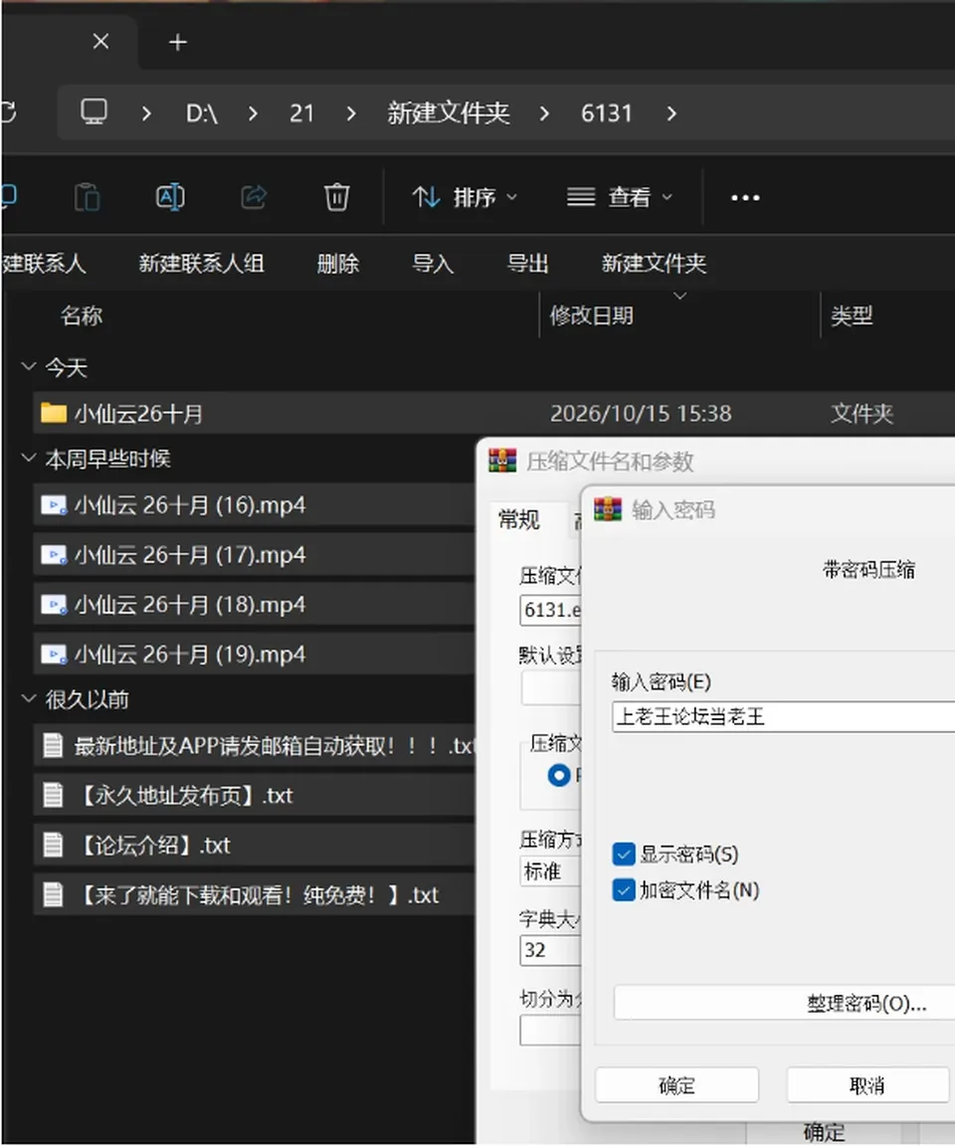This screenshot has width=955, height=1146.
Task: Select the archive format radio button under 压缩文件
Action: pyautogui.click(x=559, y=776)
